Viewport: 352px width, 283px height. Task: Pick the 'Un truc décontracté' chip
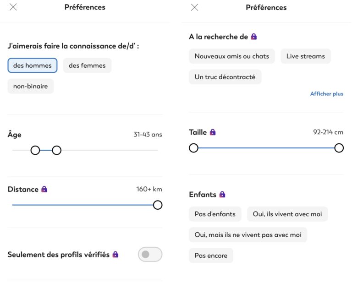[225, 77]
